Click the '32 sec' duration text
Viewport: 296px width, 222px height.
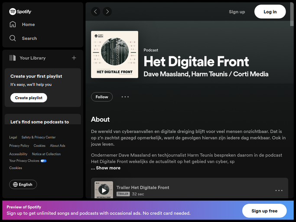click(x=138, y=194)
